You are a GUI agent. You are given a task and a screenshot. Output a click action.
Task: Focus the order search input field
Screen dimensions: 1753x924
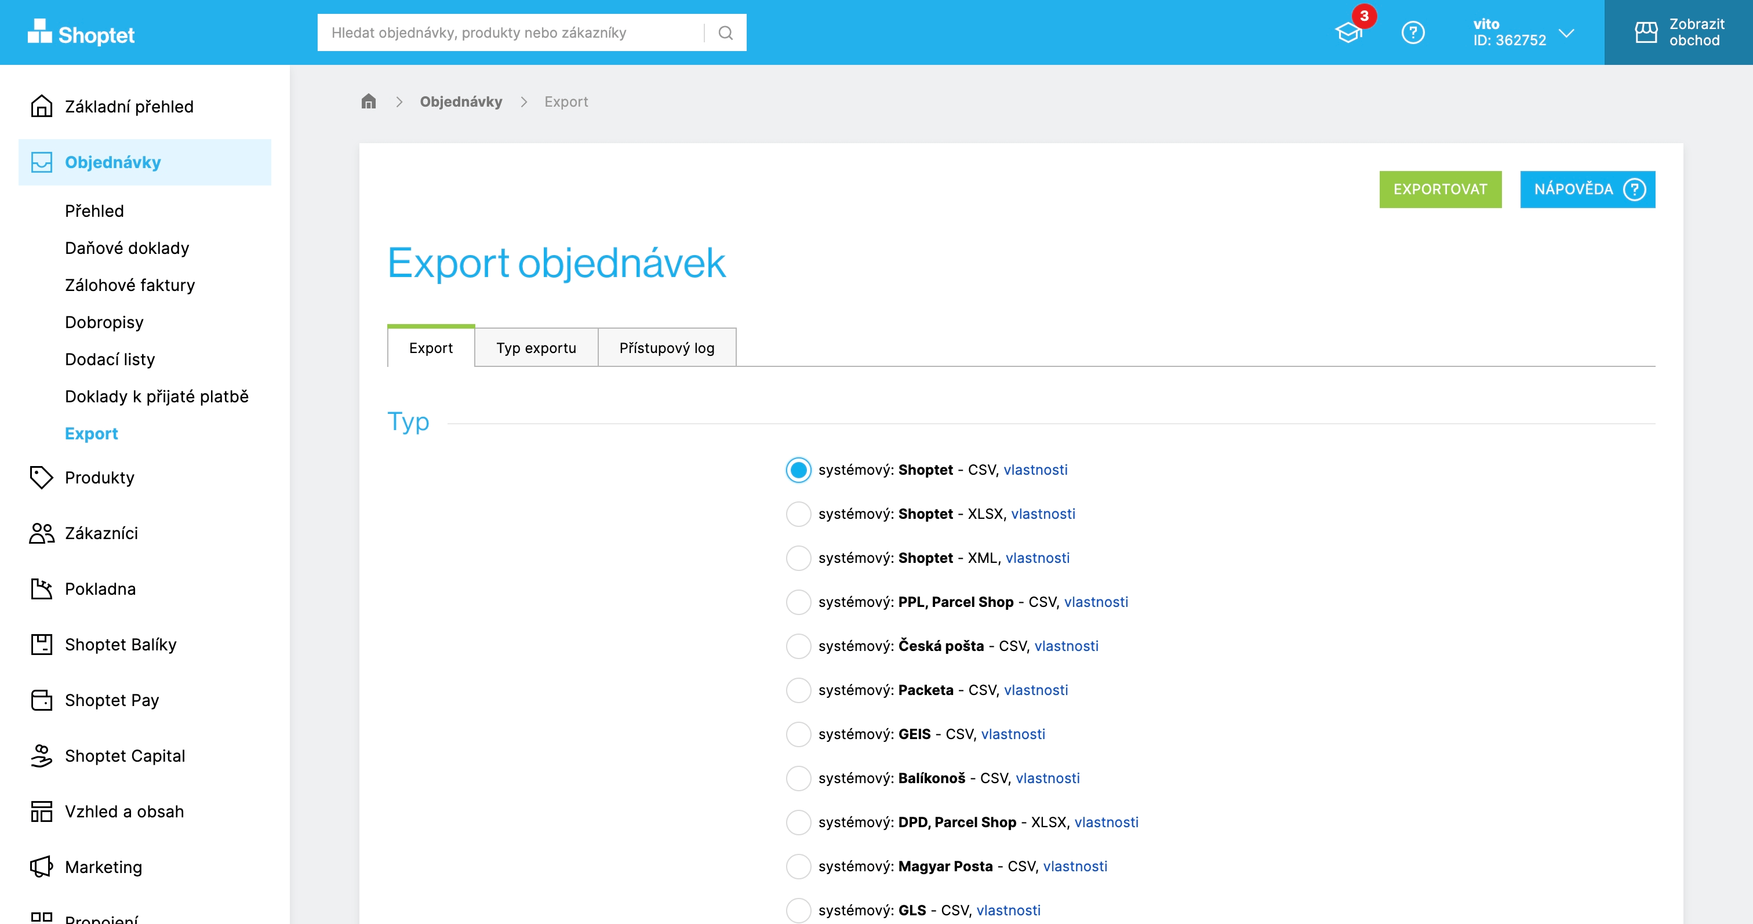[x=510, y=32]
